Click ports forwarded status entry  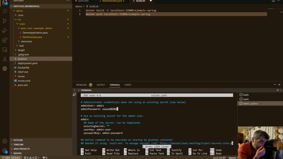click(45, 158)
